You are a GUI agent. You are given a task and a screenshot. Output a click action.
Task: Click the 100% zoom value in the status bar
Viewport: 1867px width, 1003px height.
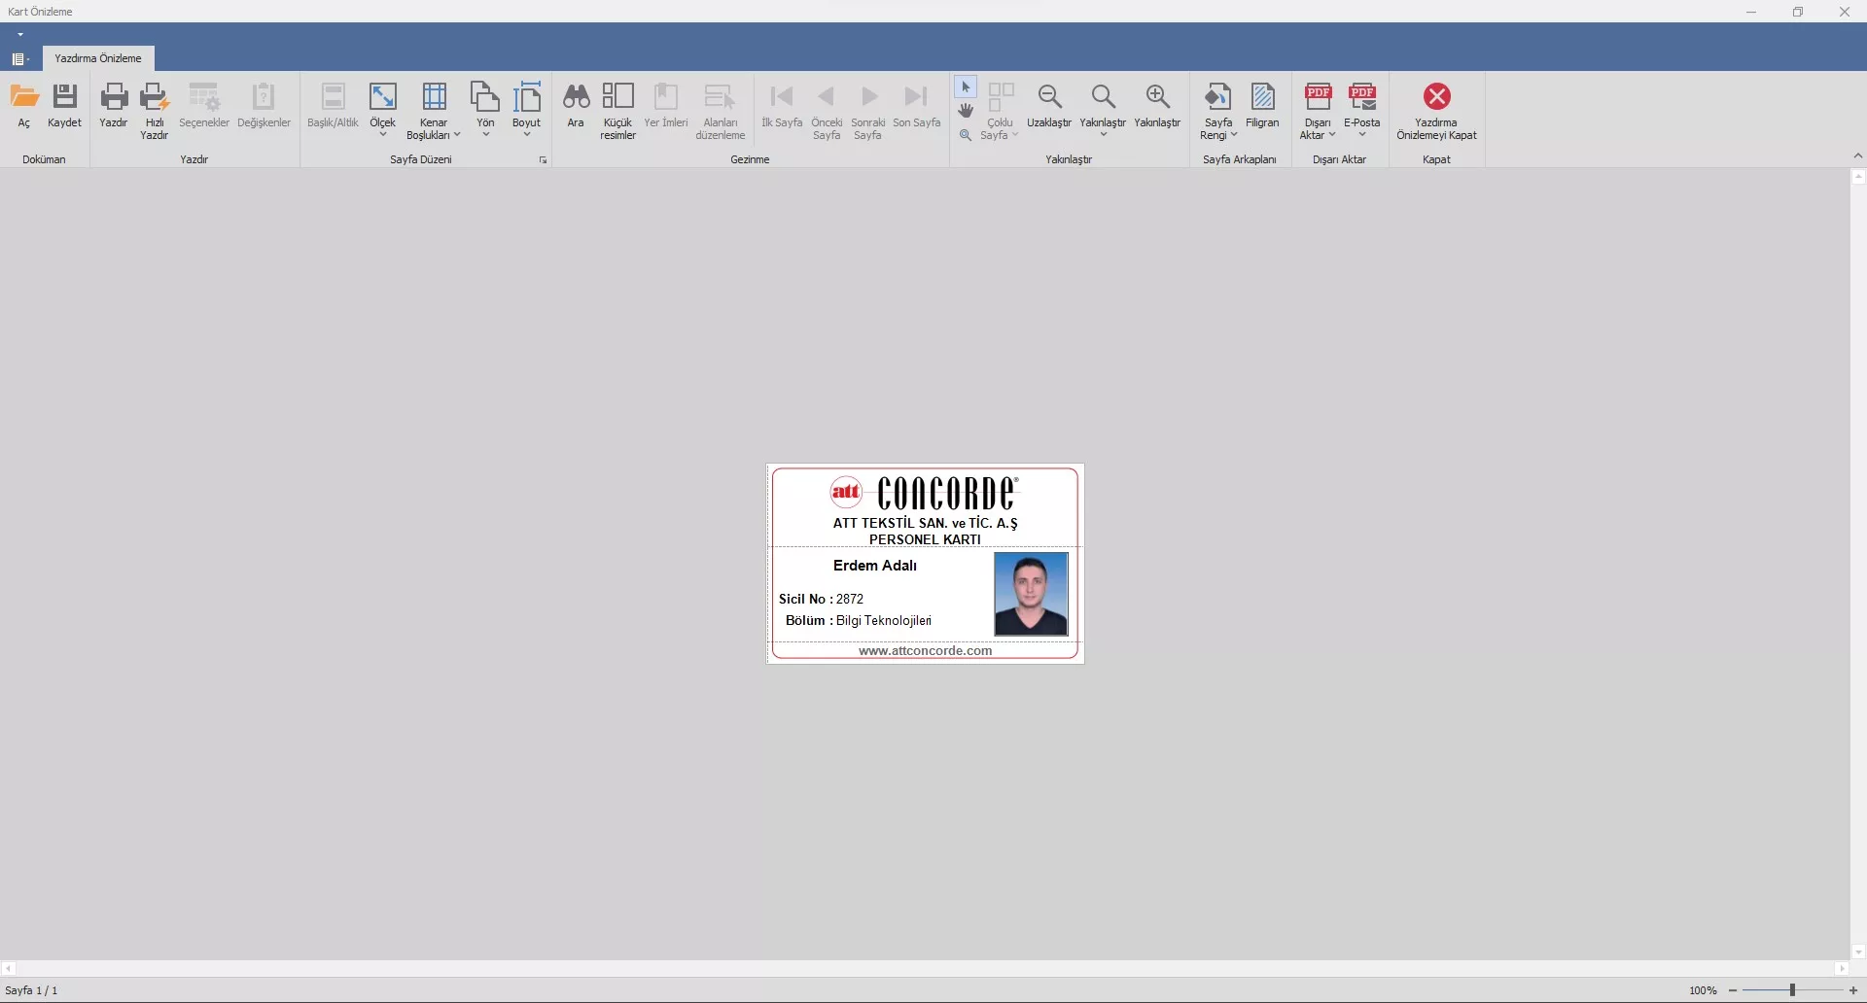(x=1703, y=990)
